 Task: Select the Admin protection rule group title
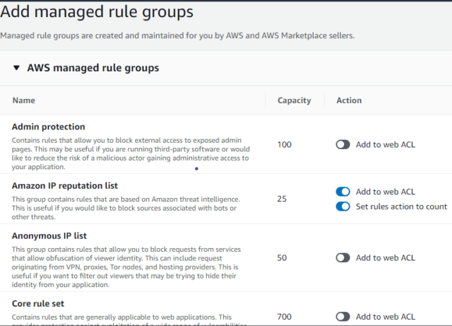pyautogui.click(x=49, y=127)
